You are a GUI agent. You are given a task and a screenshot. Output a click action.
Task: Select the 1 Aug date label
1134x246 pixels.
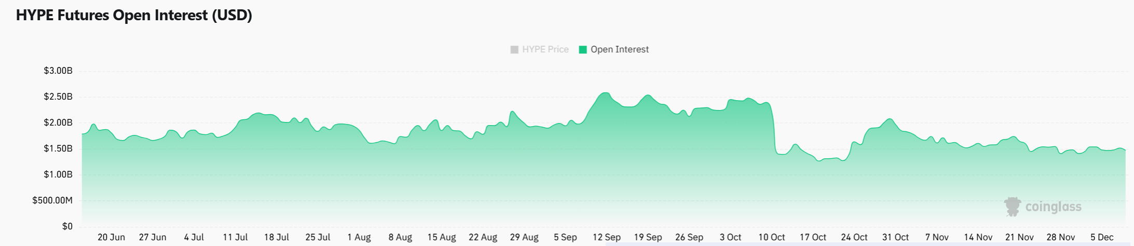(x=359, y=237)
